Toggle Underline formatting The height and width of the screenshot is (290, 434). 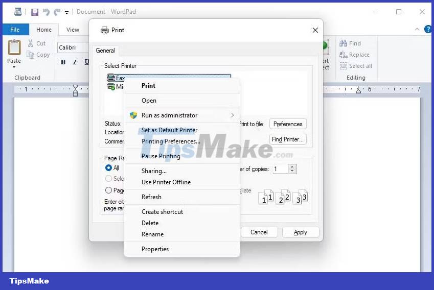[86, 62]
